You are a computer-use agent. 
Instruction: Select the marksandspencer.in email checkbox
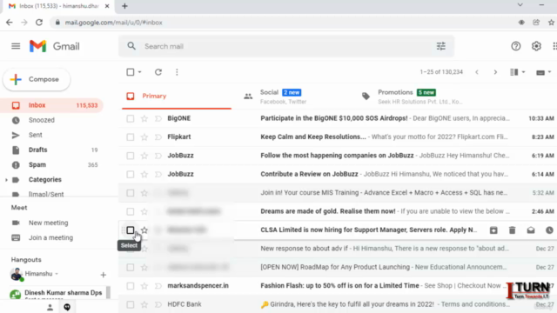(131, 286)
